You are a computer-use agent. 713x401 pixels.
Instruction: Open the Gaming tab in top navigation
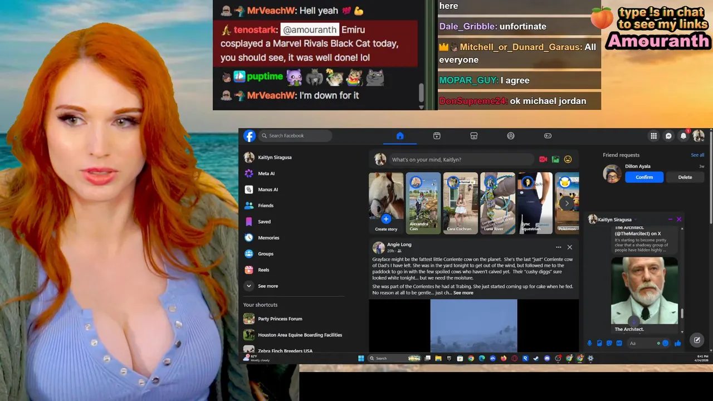pyautogui.click(x=548, y=136)
